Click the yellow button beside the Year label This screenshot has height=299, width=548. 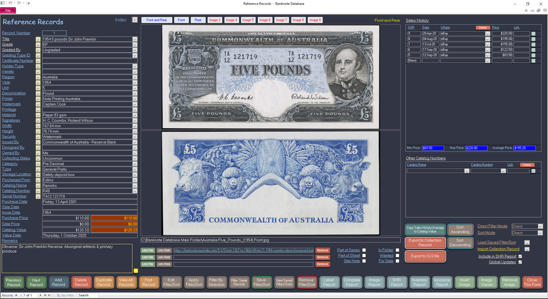[38, 83]
